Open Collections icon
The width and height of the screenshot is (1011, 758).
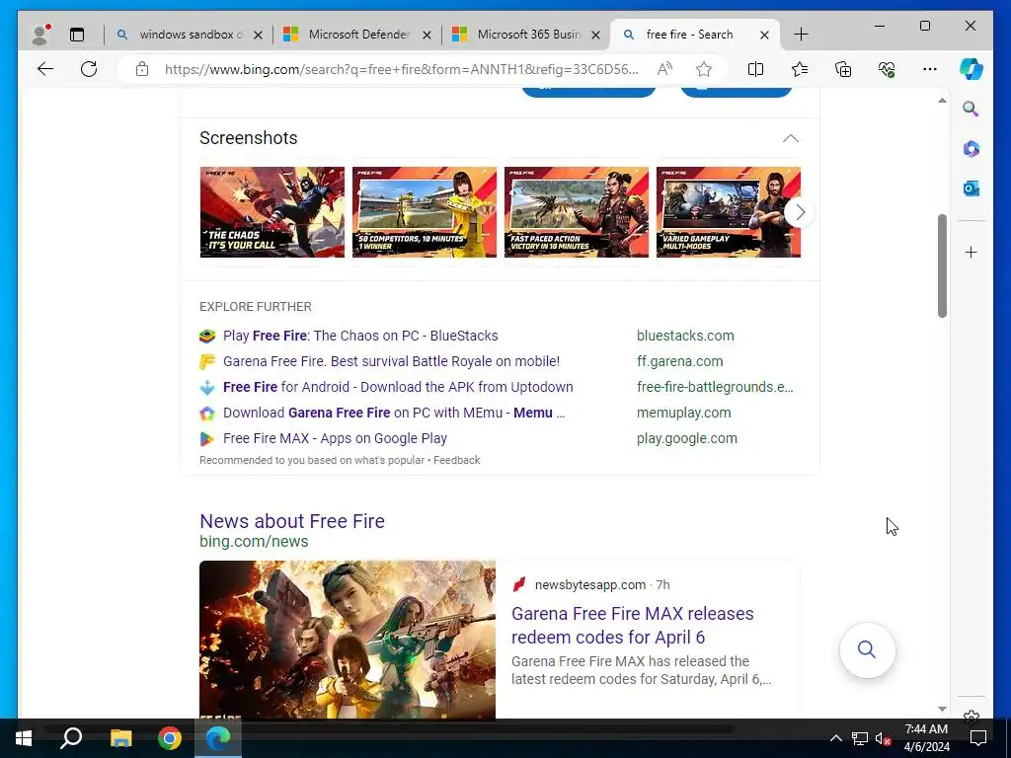click(x=843, y=69)
